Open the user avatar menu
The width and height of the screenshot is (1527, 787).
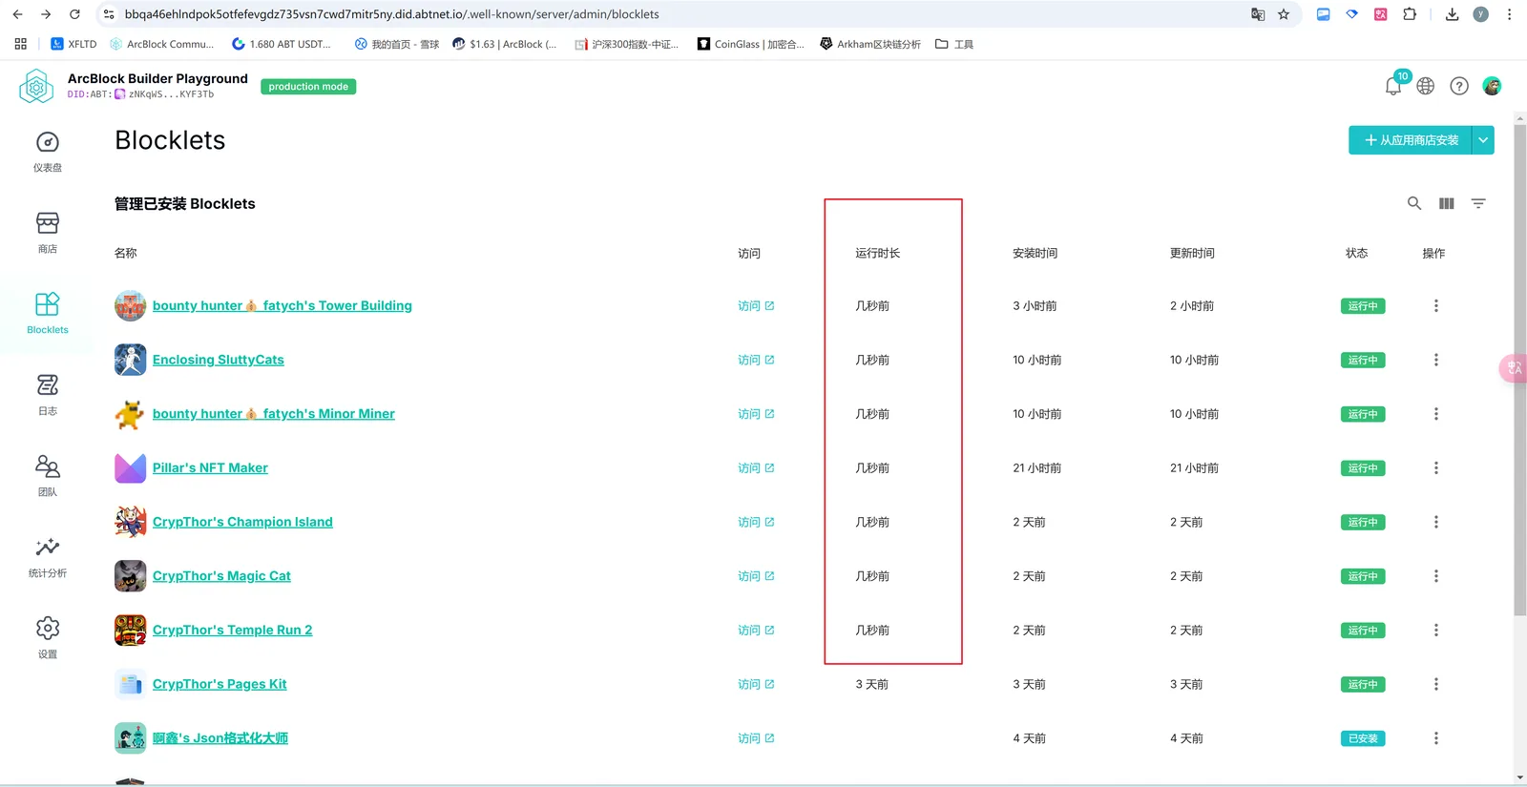(1492, 86)
